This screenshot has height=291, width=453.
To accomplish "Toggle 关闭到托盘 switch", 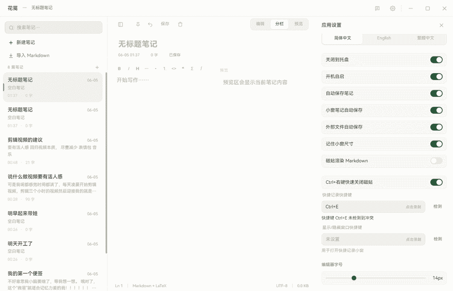I will pyautogui.click(x=436, y=60).
